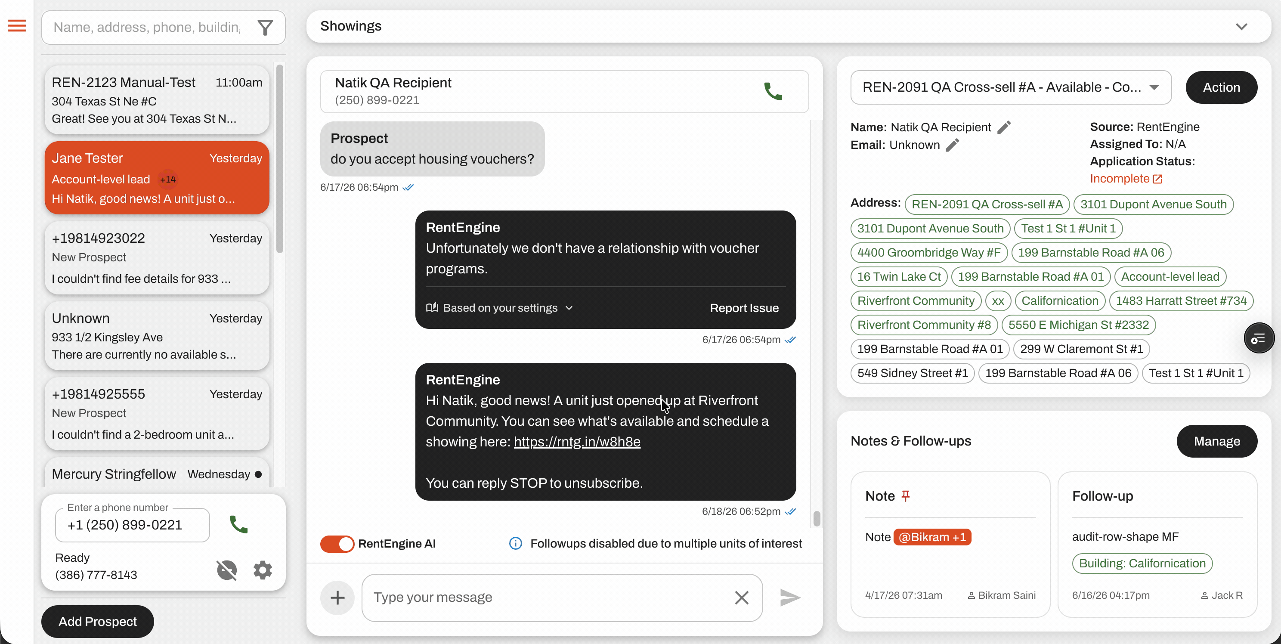Open the REN-2091 QA Cross-sell listing dropdown
This screenshot has height=644, width=1281.
click(x=1011, y=87)
